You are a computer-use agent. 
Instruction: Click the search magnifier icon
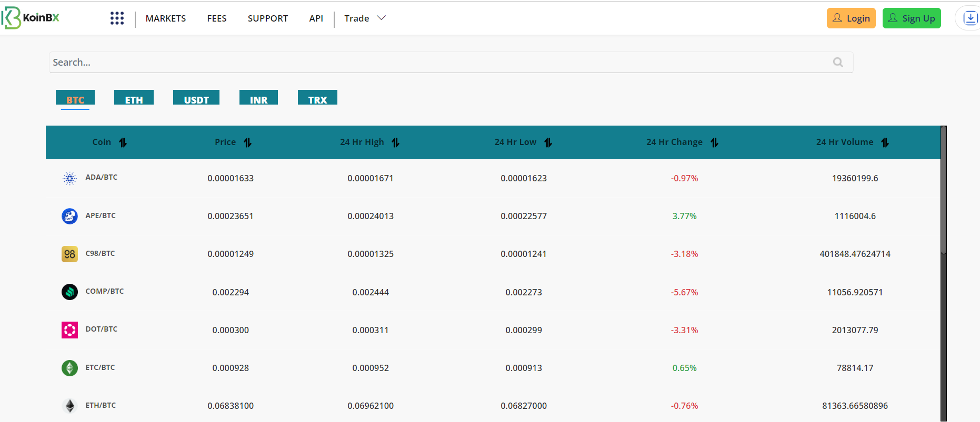tap(838, 63)
